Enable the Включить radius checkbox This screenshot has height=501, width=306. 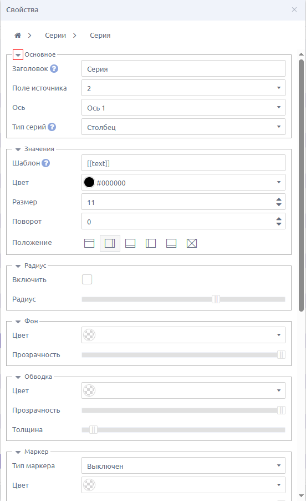(87, 279)
